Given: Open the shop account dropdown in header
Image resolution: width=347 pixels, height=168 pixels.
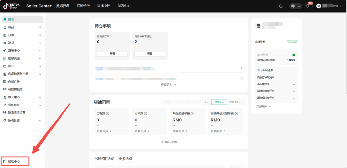Looking at the screenshot, I should click(x=340, y=6).
